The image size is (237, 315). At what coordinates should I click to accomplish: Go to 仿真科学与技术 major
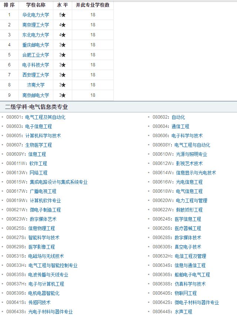coord(190,284)
